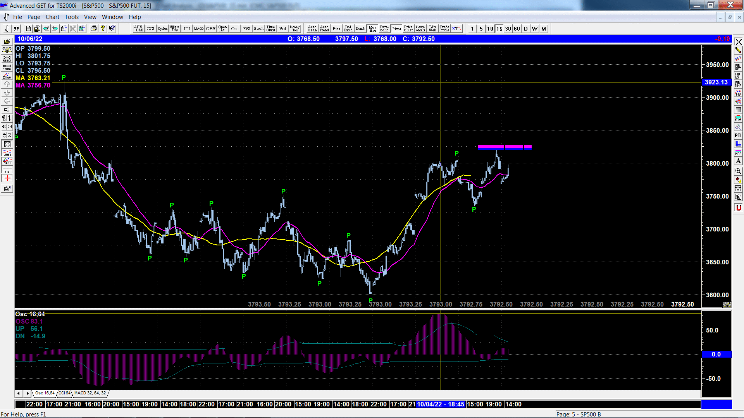744x418 pixels.
Task: Select the parallel lines channel tool
Action: click(x=738, y=59)
